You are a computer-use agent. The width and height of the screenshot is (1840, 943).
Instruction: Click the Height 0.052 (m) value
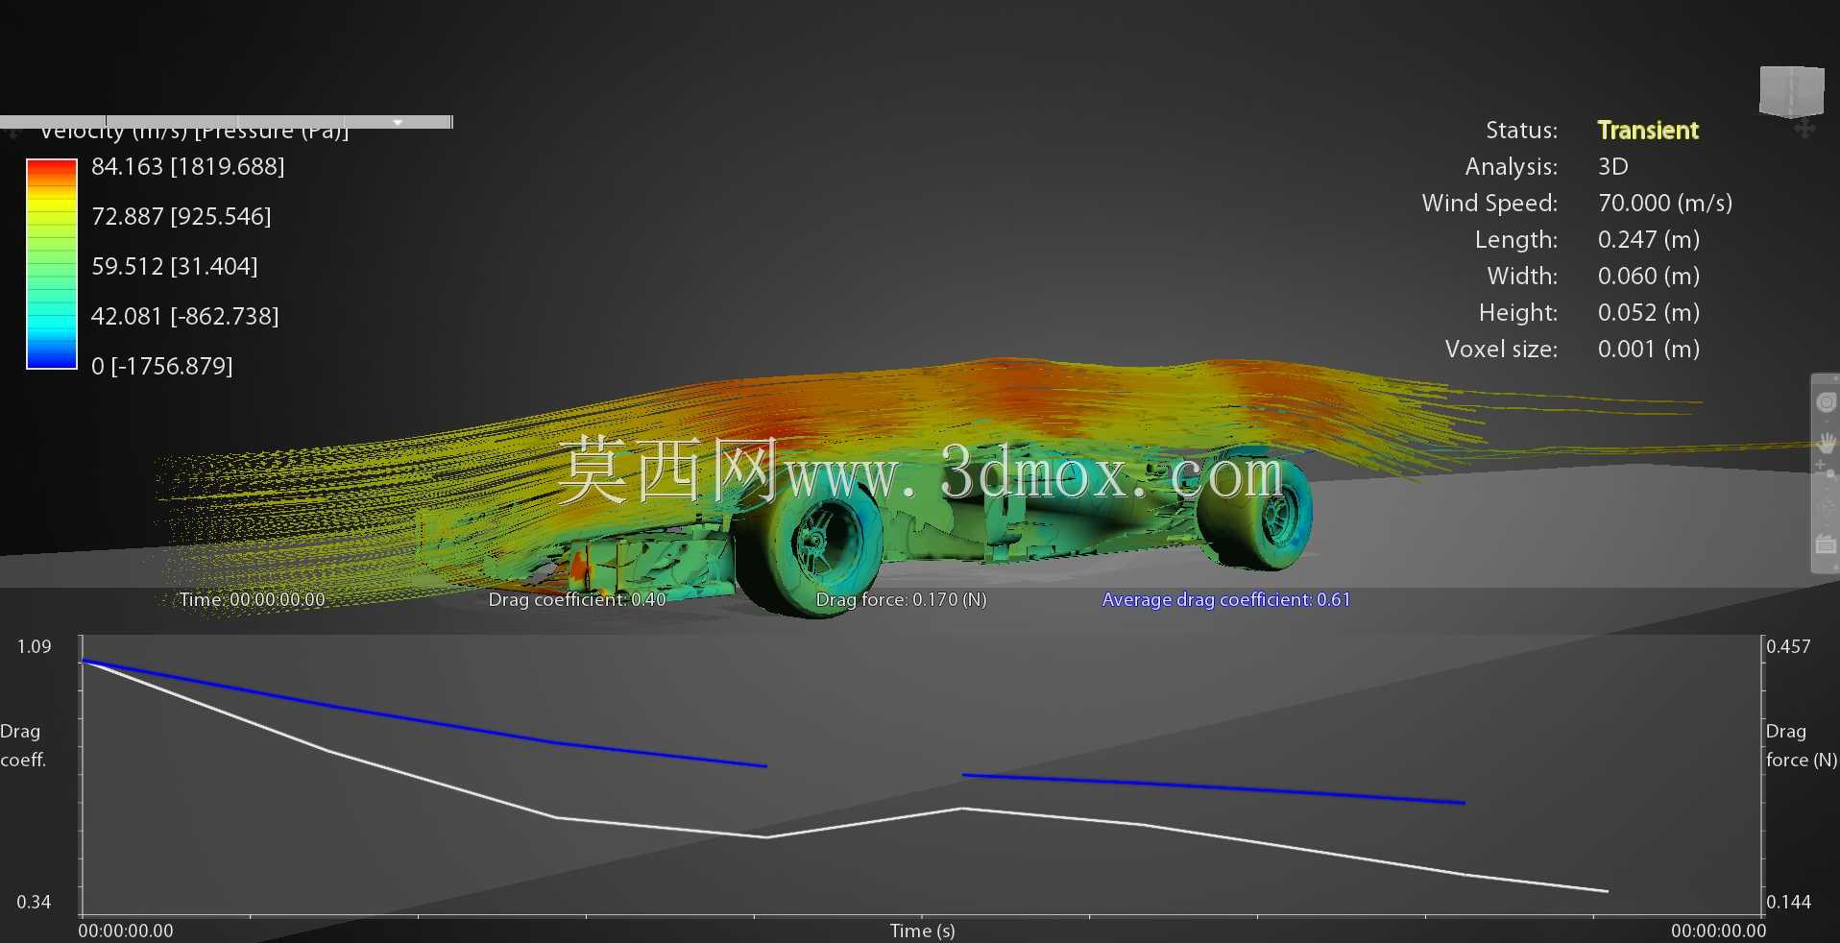[1649, 312]
